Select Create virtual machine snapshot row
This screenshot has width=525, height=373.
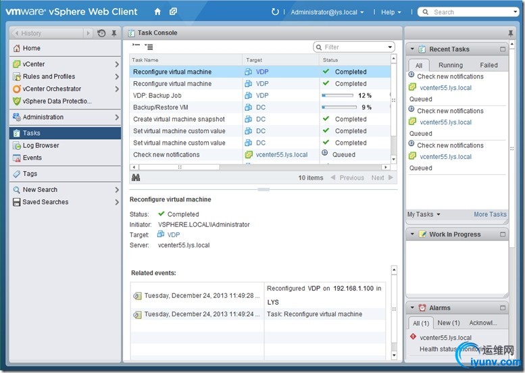pyautogui.click(x=260, y=119)
